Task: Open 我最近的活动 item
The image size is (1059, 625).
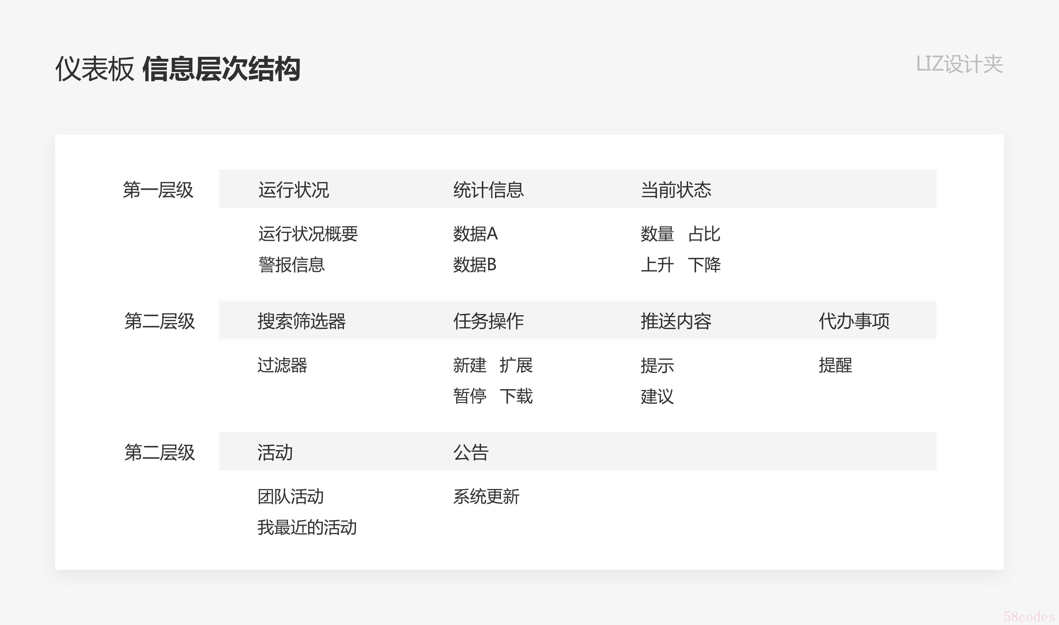Action: point(307,527)
